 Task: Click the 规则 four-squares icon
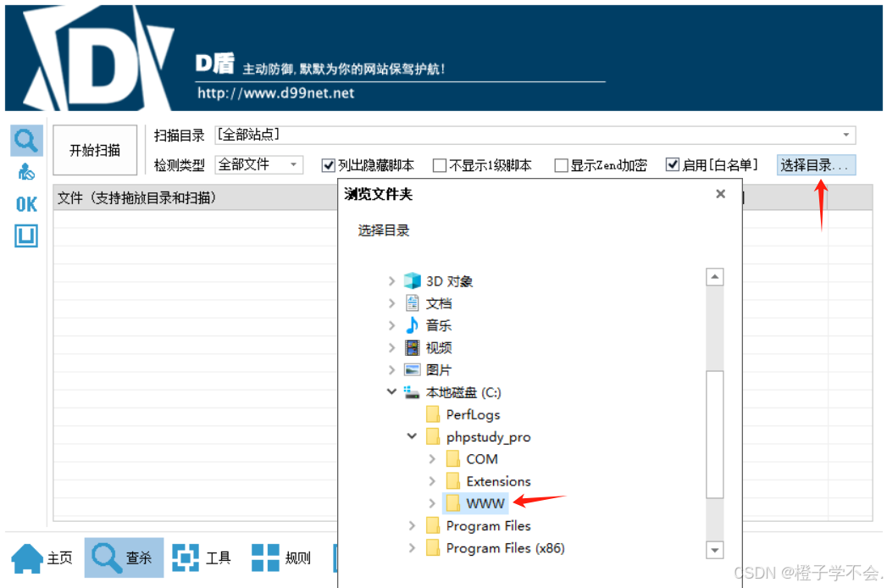[x=265, y=558]
